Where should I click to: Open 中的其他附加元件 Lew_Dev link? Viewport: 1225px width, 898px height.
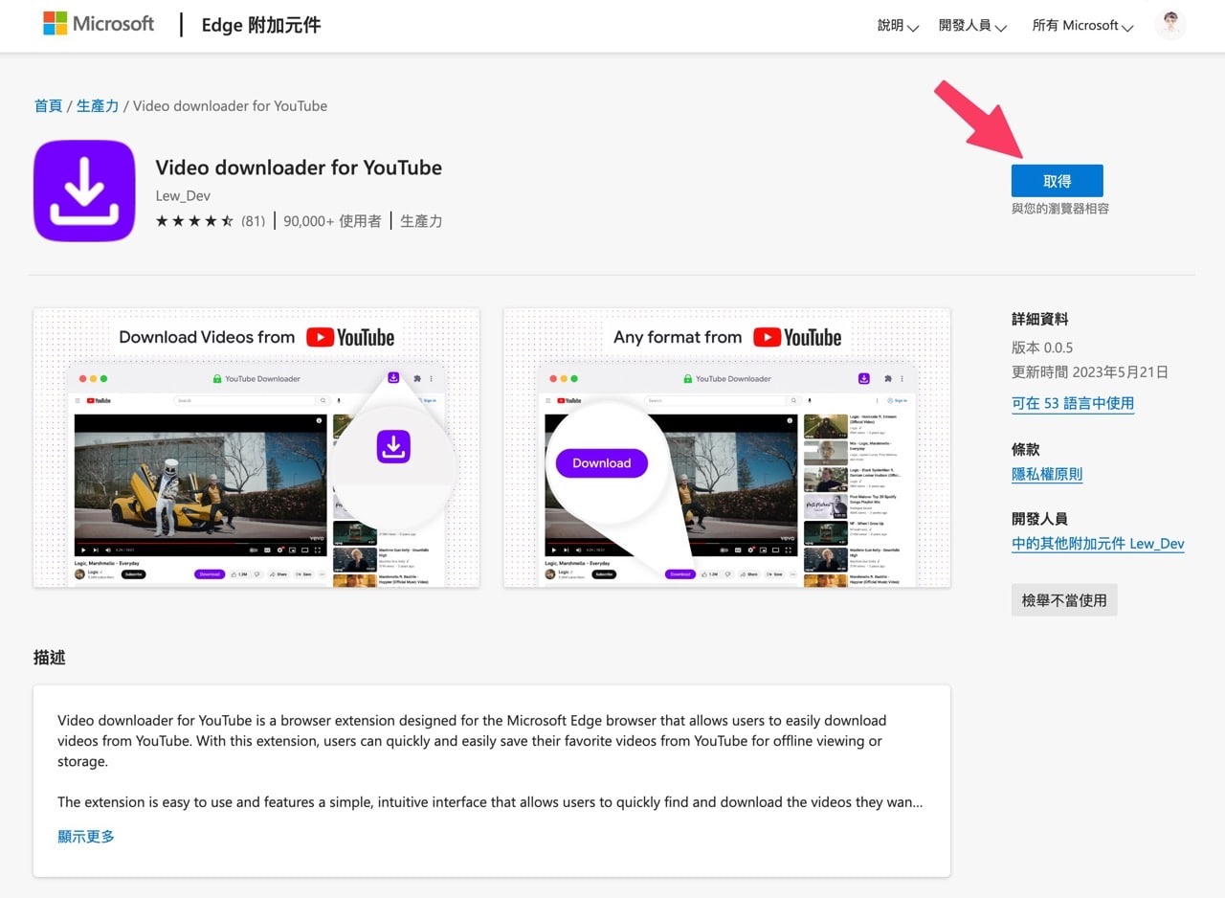(x=1098, y=544)
